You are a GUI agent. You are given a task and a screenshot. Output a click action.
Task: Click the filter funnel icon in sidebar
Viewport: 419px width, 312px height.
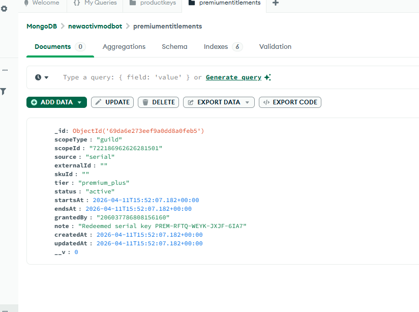pyautogui.click(x=3, y=92)
